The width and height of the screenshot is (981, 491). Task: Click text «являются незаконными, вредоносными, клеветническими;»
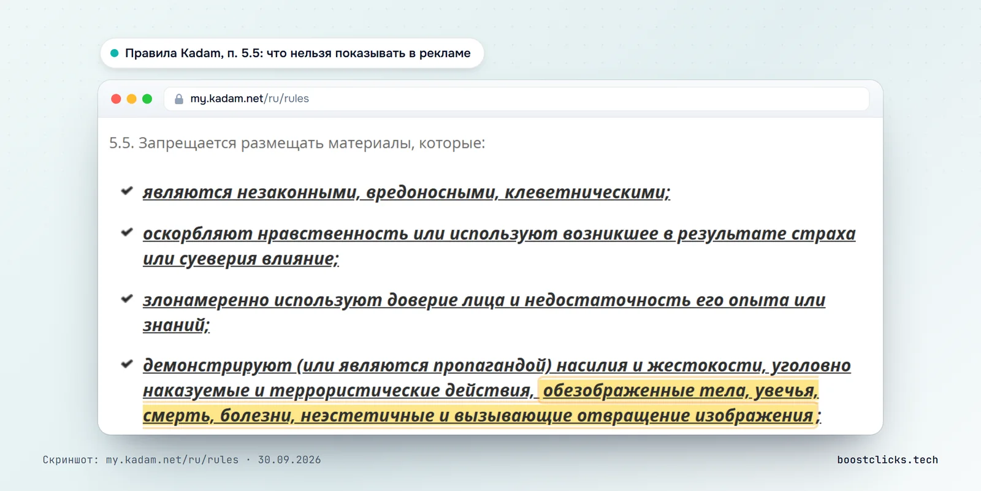[407, 192]
